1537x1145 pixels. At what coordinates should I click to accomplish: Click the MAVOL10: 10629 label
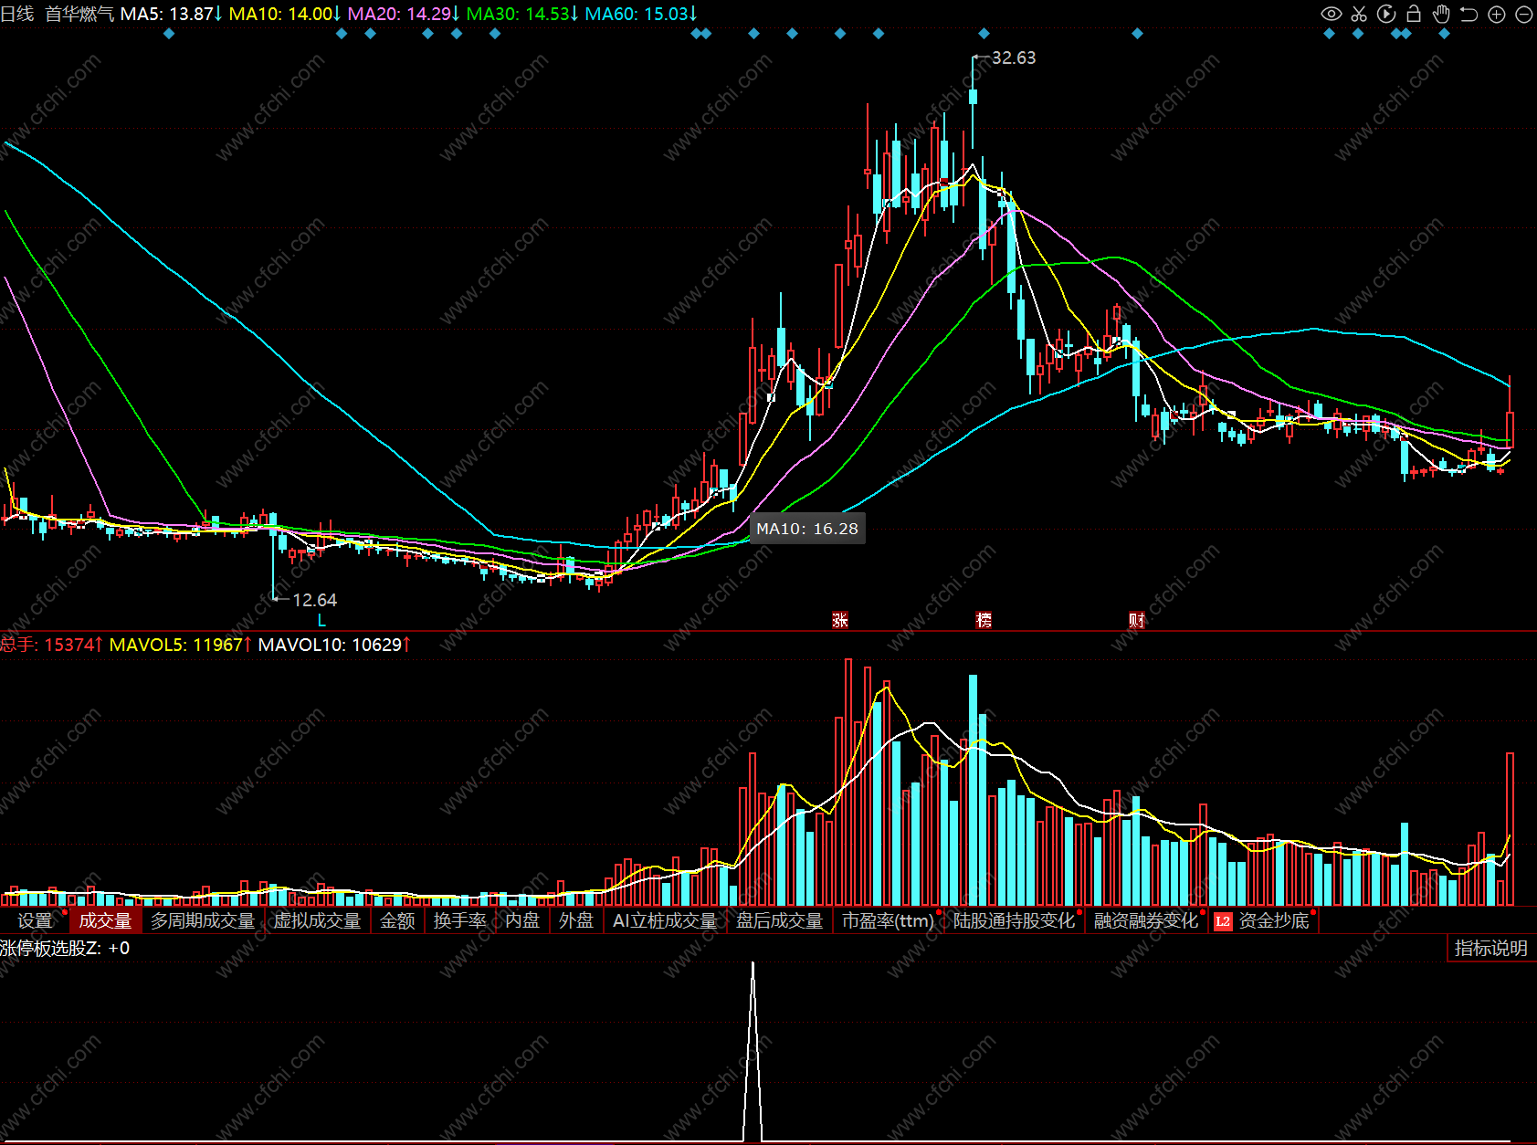coord(334,645)
